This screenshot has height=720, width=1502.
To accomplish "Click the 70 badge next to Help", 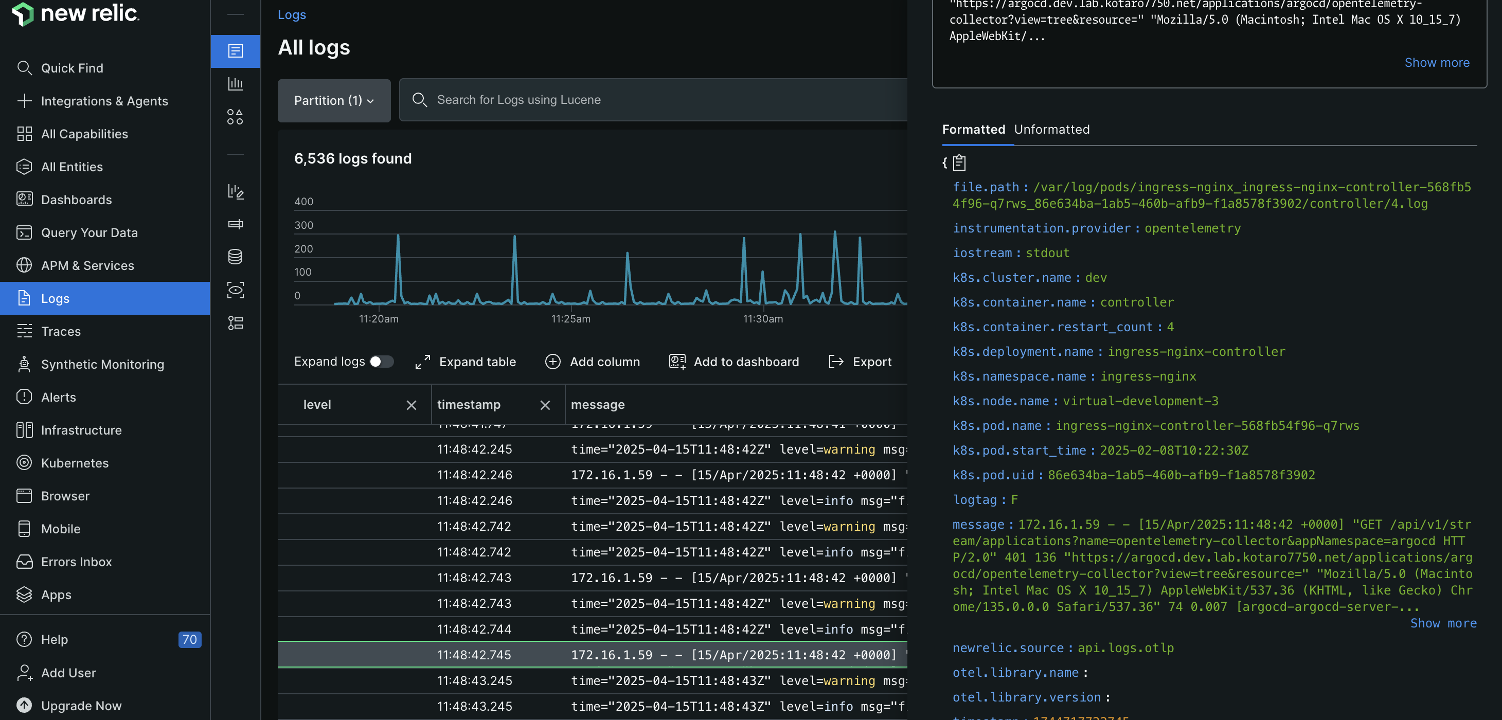I will 189,640.
